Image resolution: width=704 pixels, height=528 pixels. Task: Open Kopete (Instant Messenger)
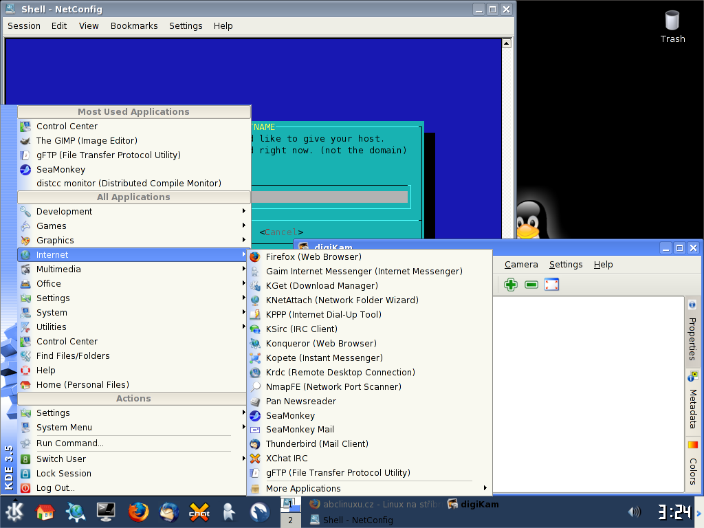click(369, 357)
